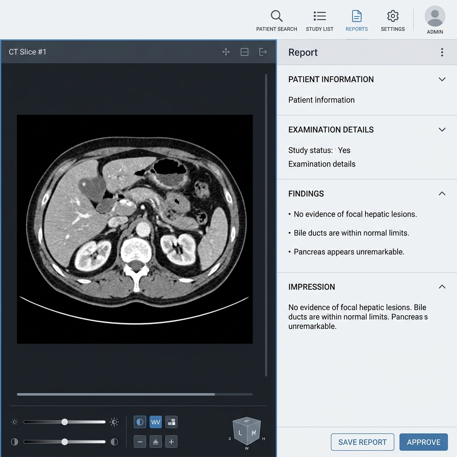The width and height of the screenshot is (457, 457).
Task: Collapse the FINDINGS section
Action: point(442,193)
